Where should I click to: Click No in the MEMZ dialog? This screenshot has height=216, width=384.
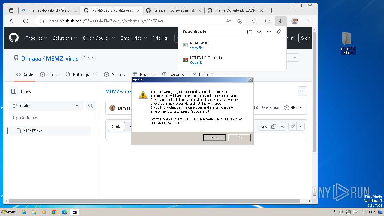tap(239, 138)
